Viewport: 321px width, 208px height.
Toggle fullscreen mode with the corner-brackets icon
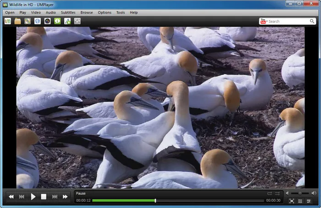click(x=292, y=201)
